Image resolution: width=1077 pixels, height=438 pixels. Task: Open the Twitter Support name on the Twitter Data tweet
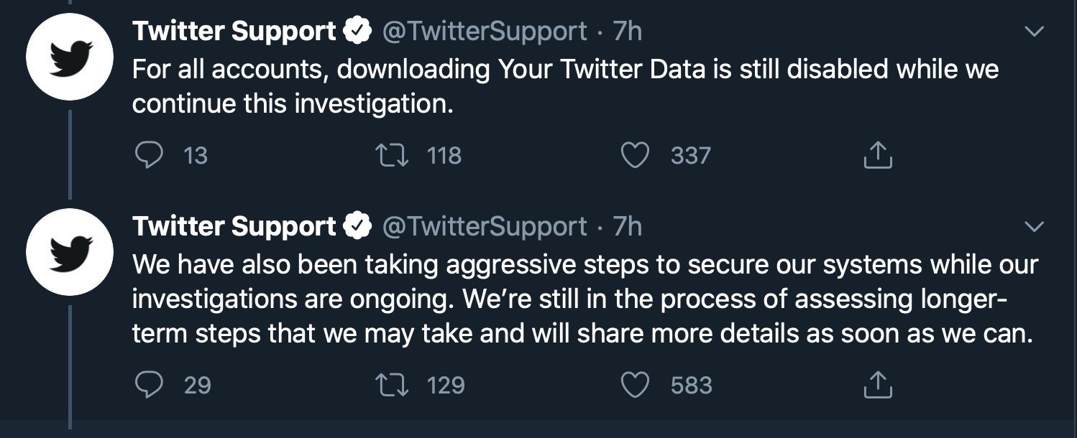234,32
